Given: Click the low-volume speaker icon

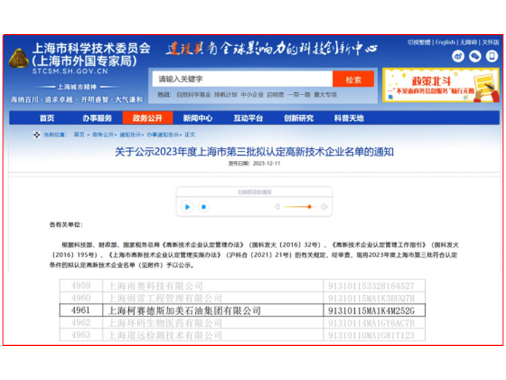Looking at the screenshot, I should [277, 206].
